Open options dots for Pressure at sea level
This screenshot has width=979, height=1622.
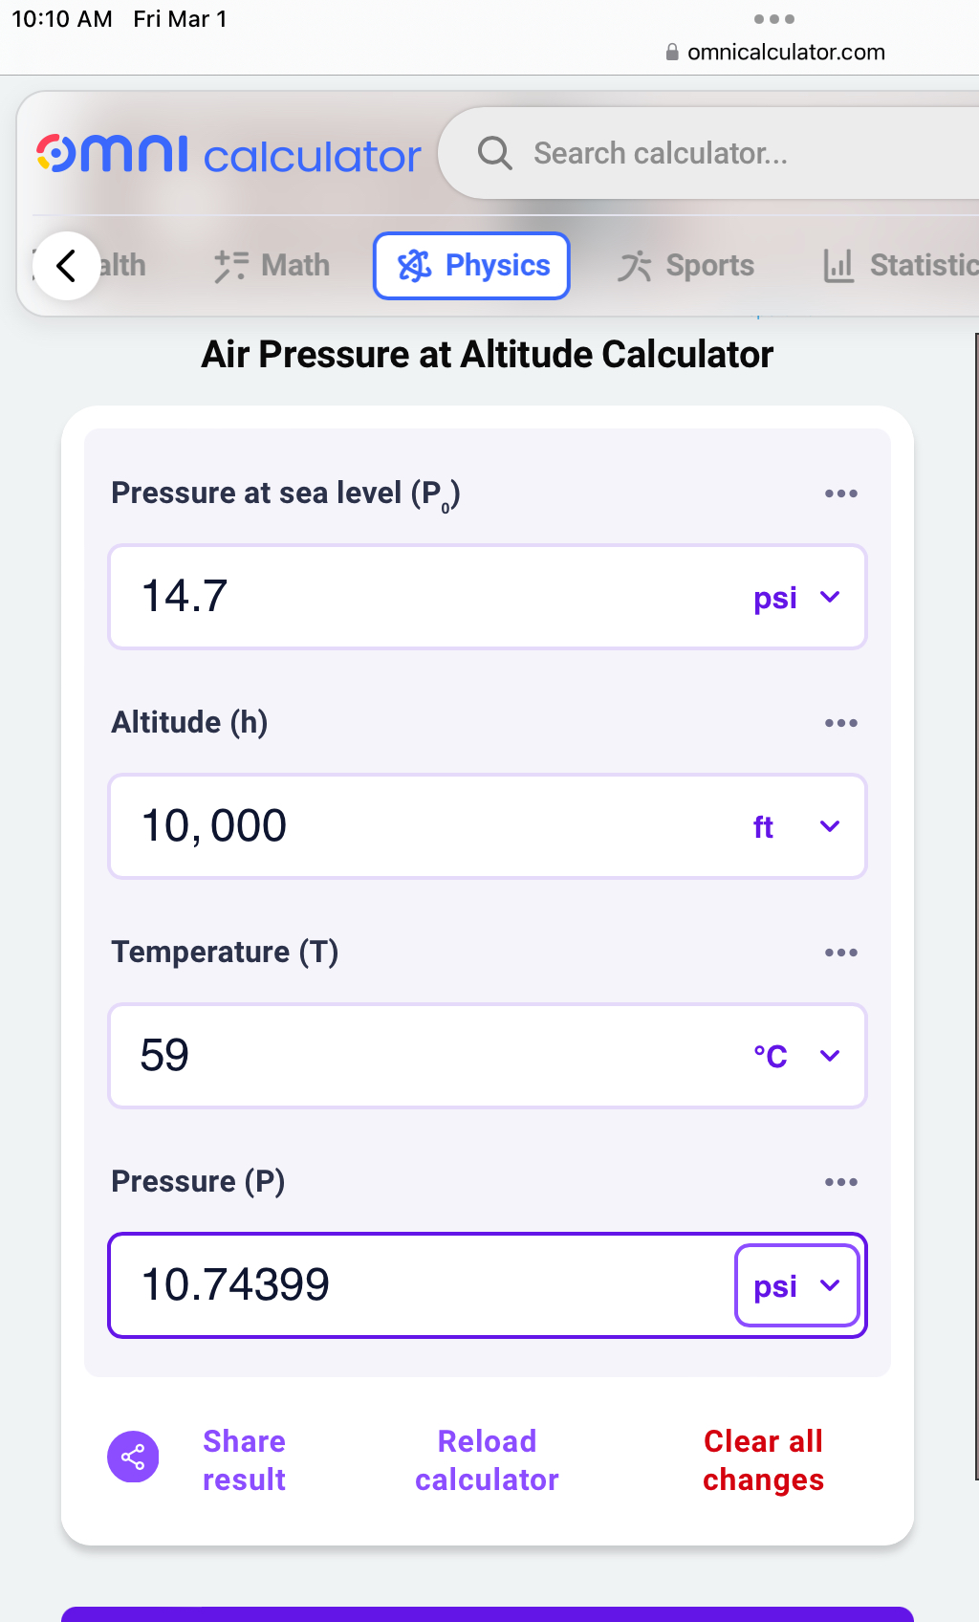coord(841,493)
